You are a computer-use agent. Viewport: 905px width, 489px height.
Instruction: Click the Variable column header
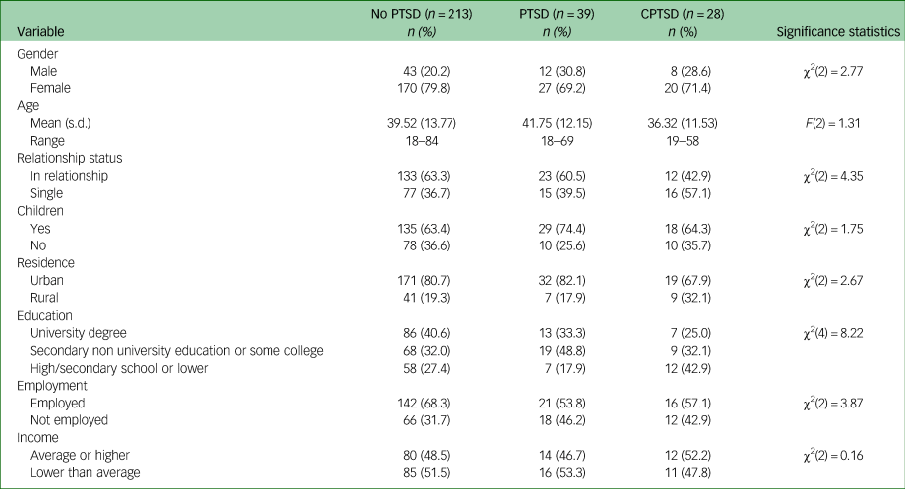point(39,32)
